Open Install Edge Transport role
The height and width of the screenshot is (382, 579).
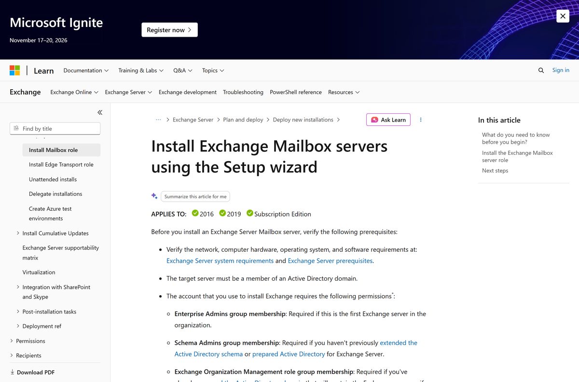pos(61,164)
